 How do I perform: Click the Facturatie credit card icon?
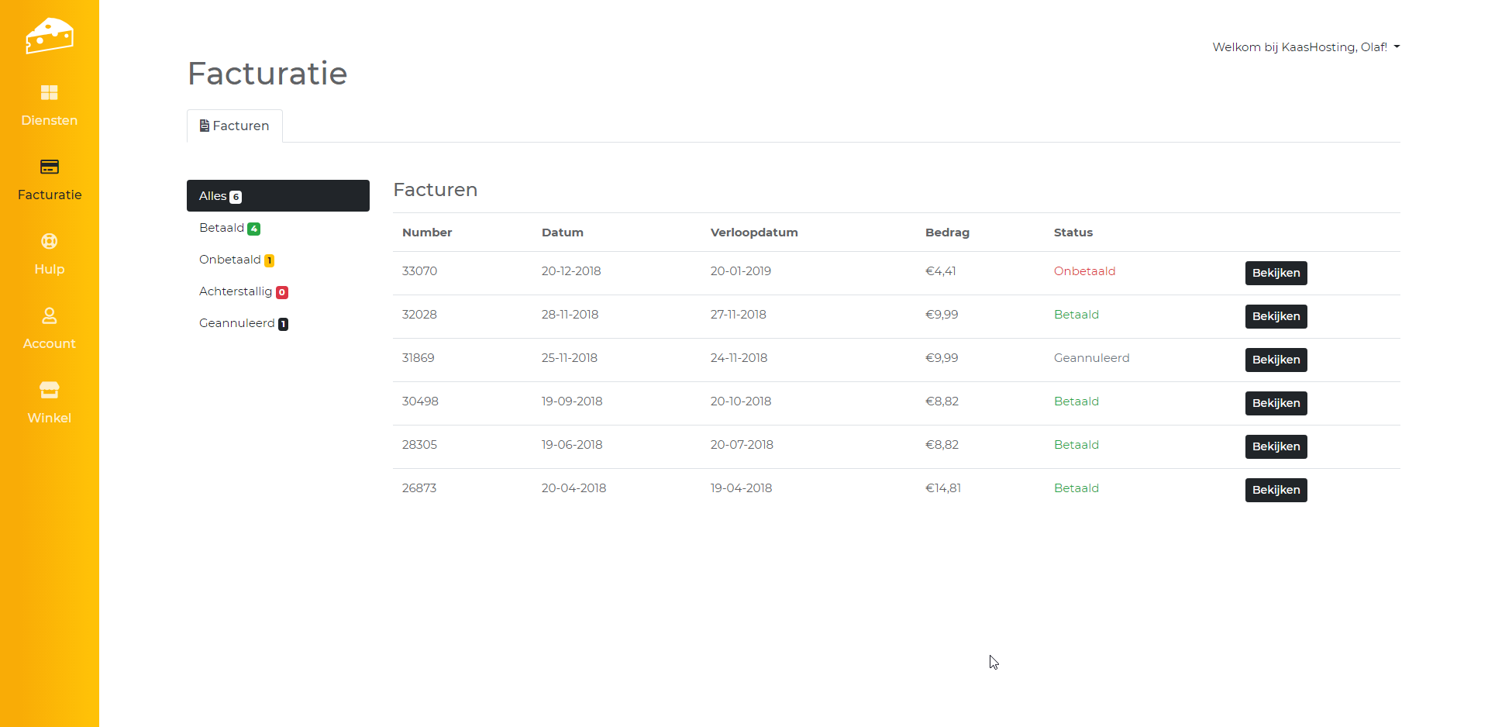pos(49,167)
